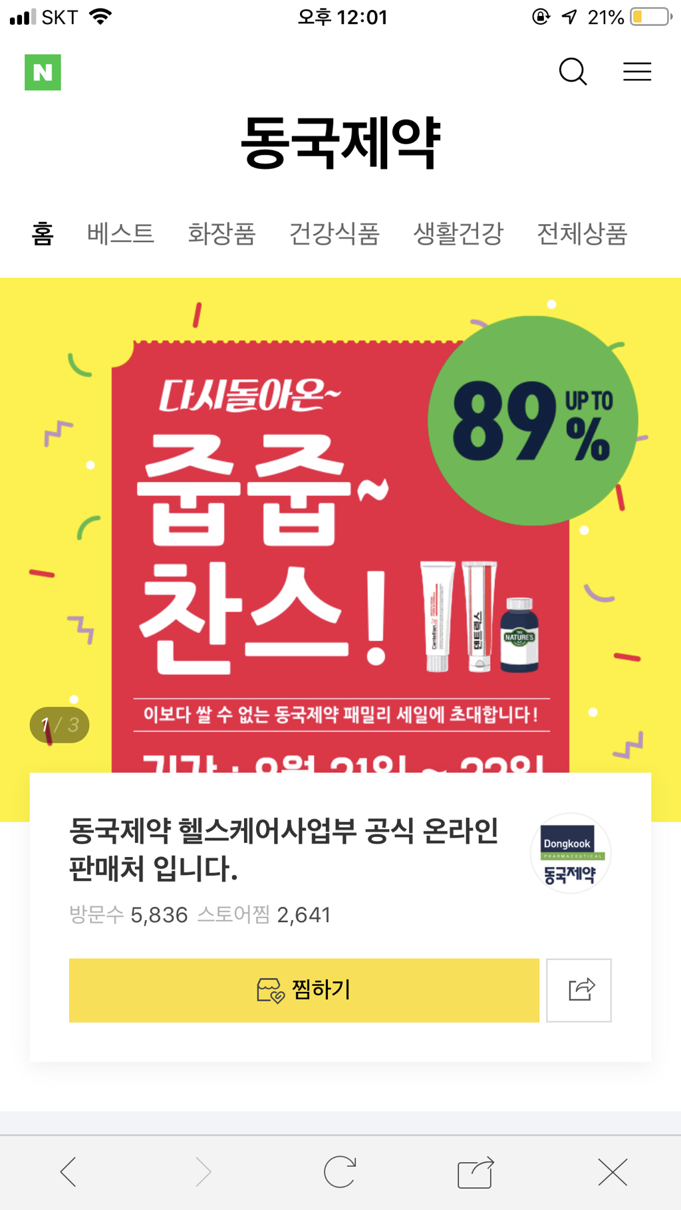Tap the 동국제약 store title
This screenshot has width=681, height=1210.
click(340, 142)
